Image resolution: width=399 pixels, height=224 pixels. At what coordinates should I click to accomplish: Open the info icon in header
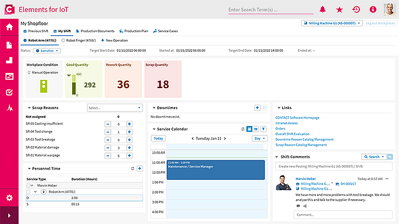(373, 9)
